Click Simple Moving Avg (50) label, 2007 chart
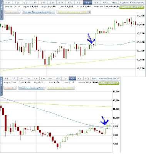Screen dimensions: 146x154 [37, 12]
